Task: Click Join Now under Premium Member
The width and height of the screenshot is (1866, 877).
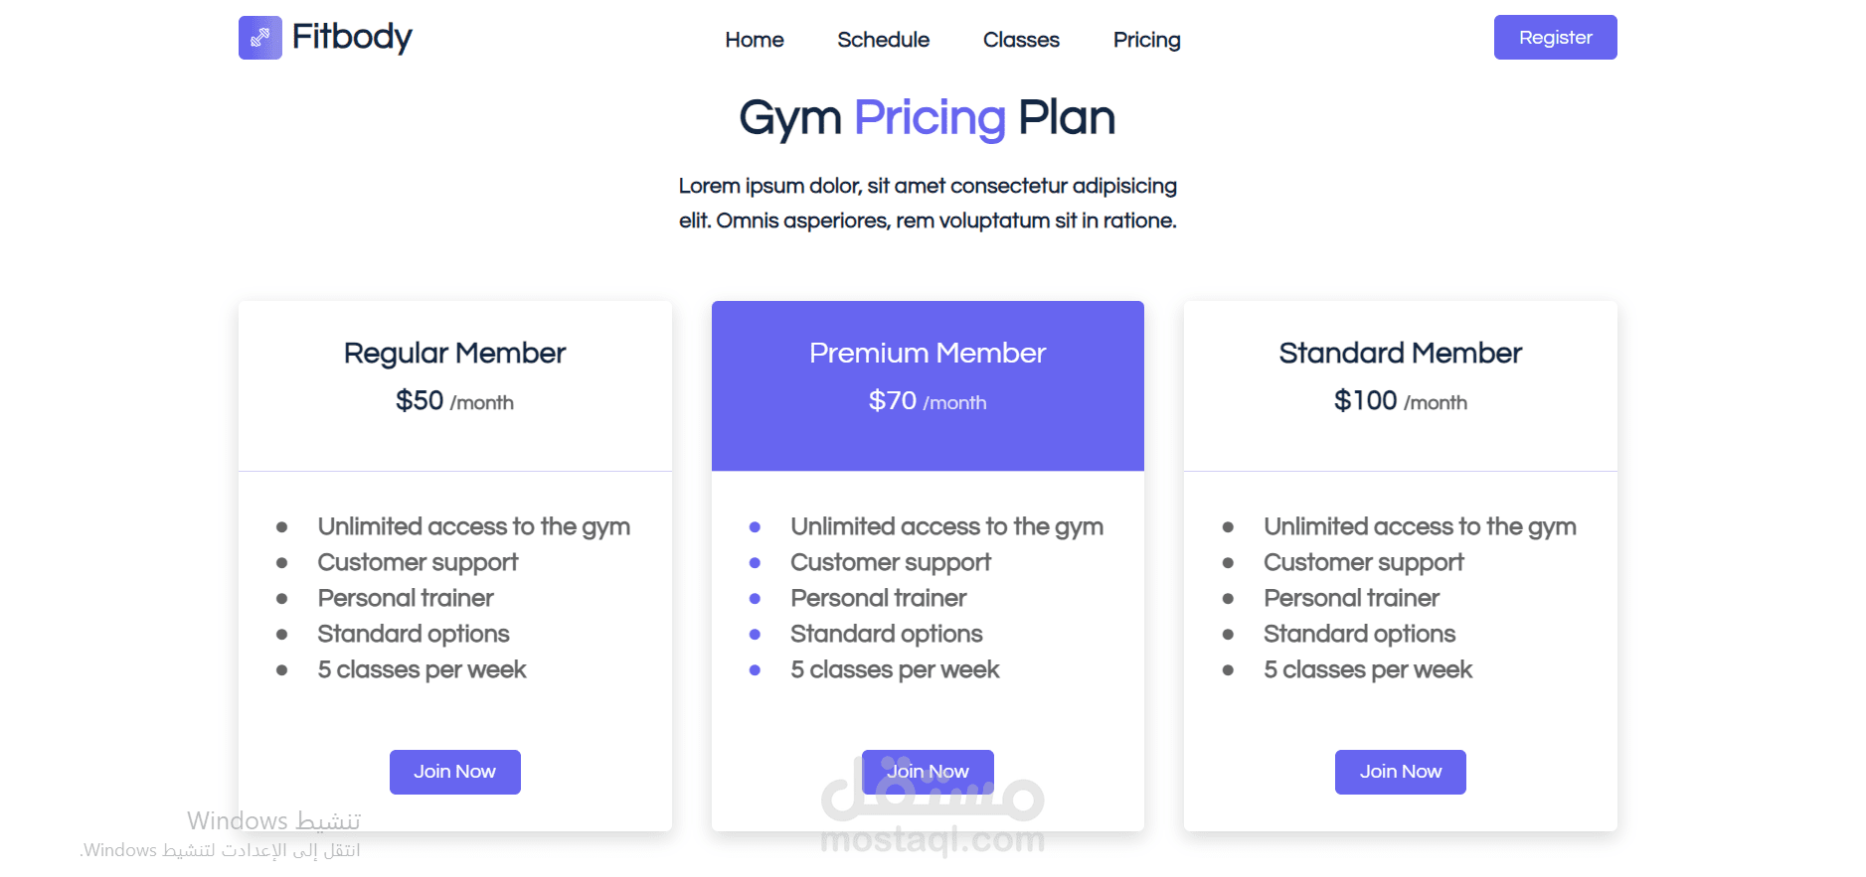Action: tap(928, 772)
